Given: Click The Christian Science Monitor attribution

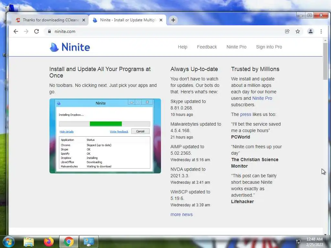Looking at the screenshot, I should [255, 163].
